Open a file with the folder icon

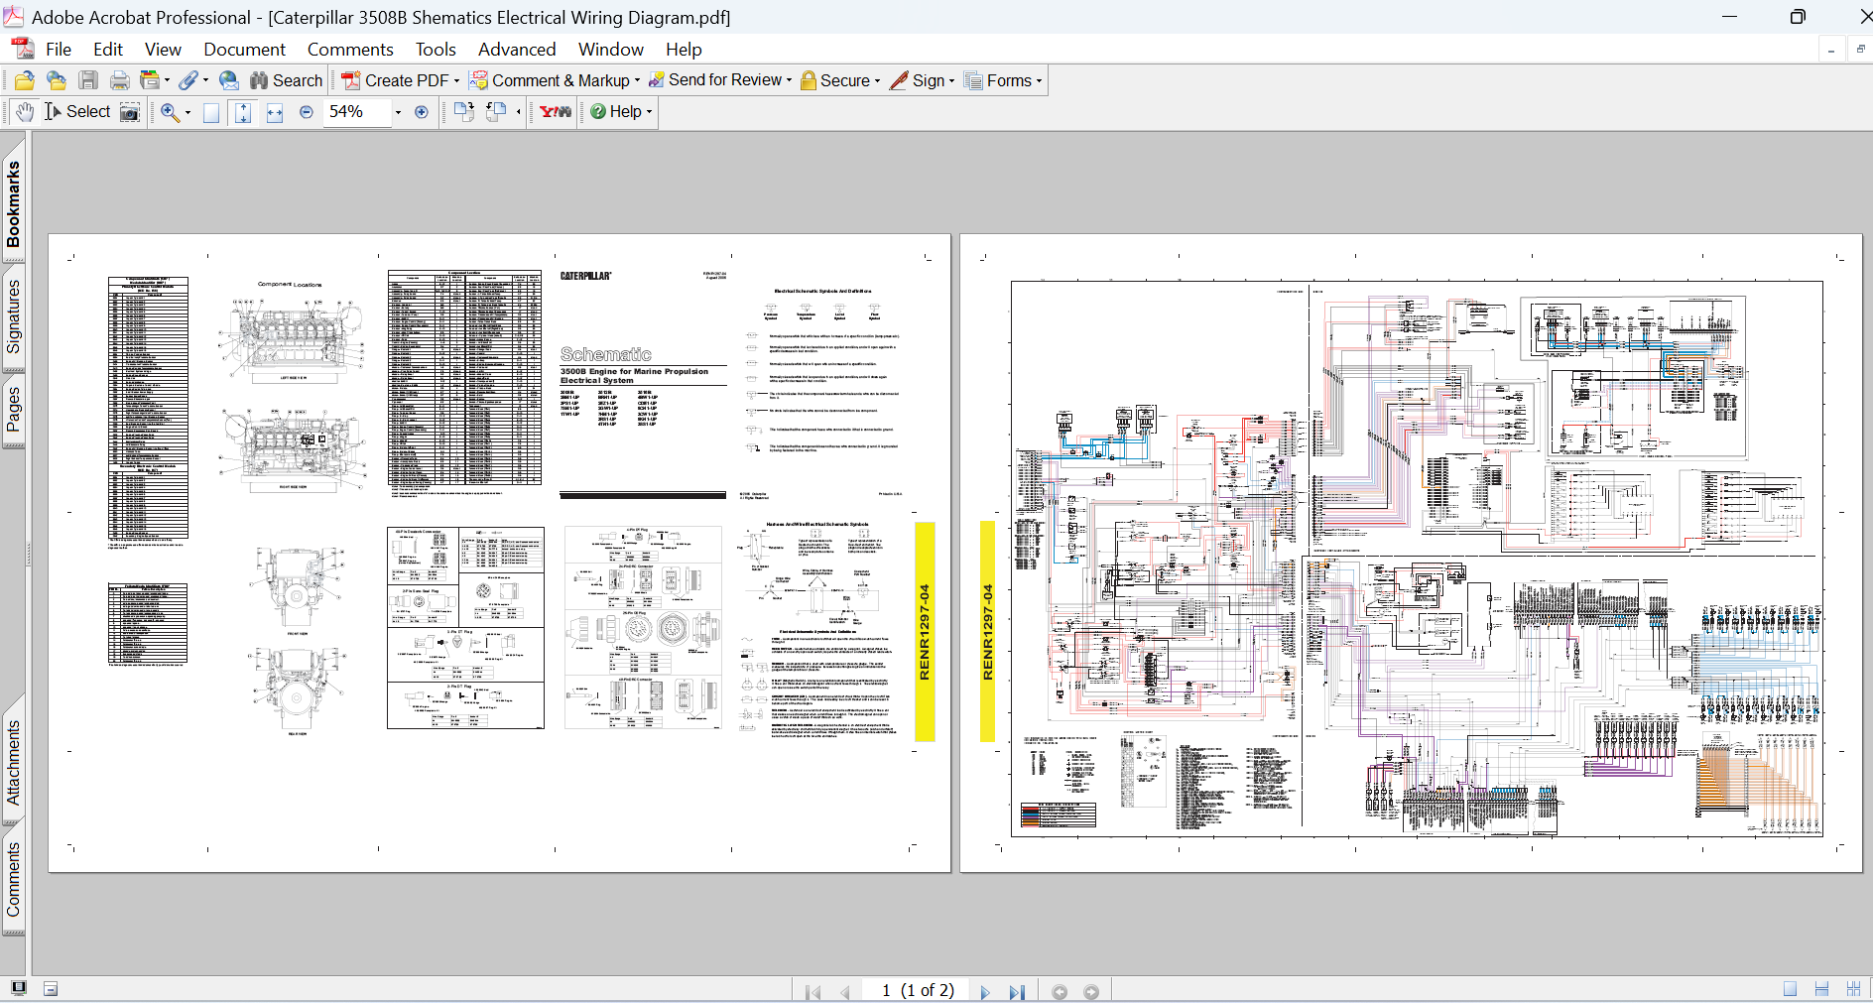tap(25, 80)
